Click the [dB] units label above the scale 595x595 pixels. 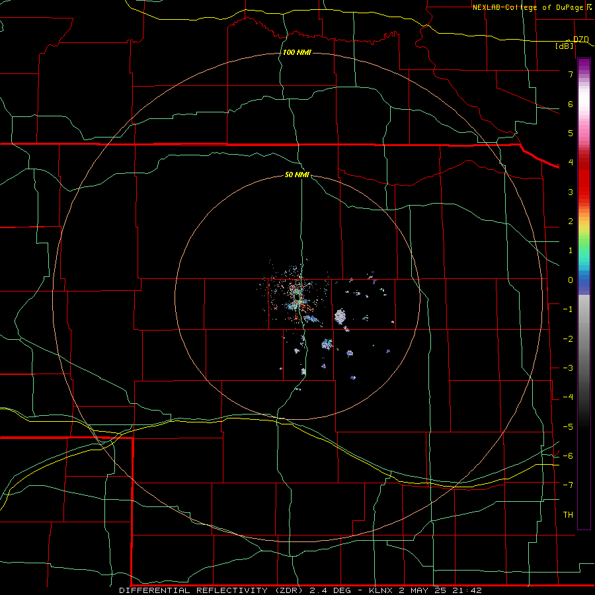[565, 46]
